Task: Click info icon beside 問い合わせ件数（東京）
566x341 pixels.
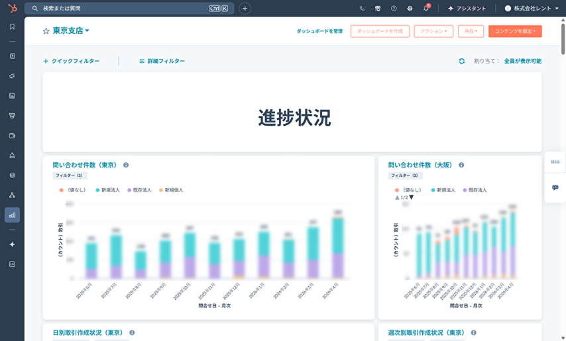Action: tap(126, 165)
